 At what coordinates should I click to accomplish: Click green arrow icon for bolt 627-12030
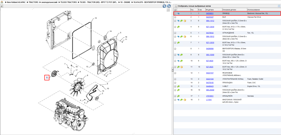(x=178, y=27)
